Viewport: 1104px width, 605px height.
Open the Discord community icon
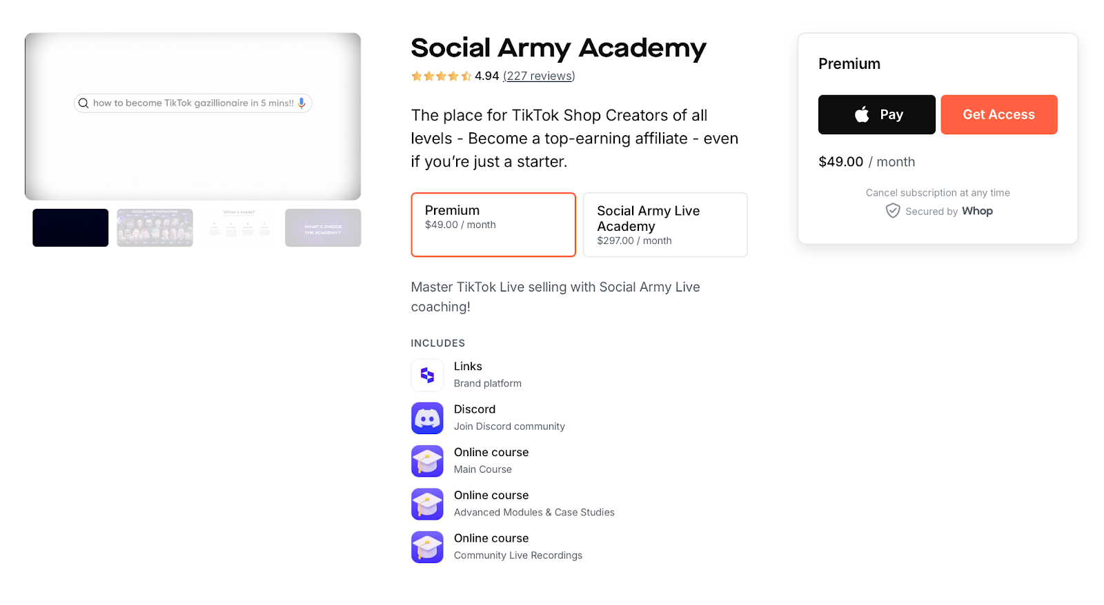tap(427, 418)
